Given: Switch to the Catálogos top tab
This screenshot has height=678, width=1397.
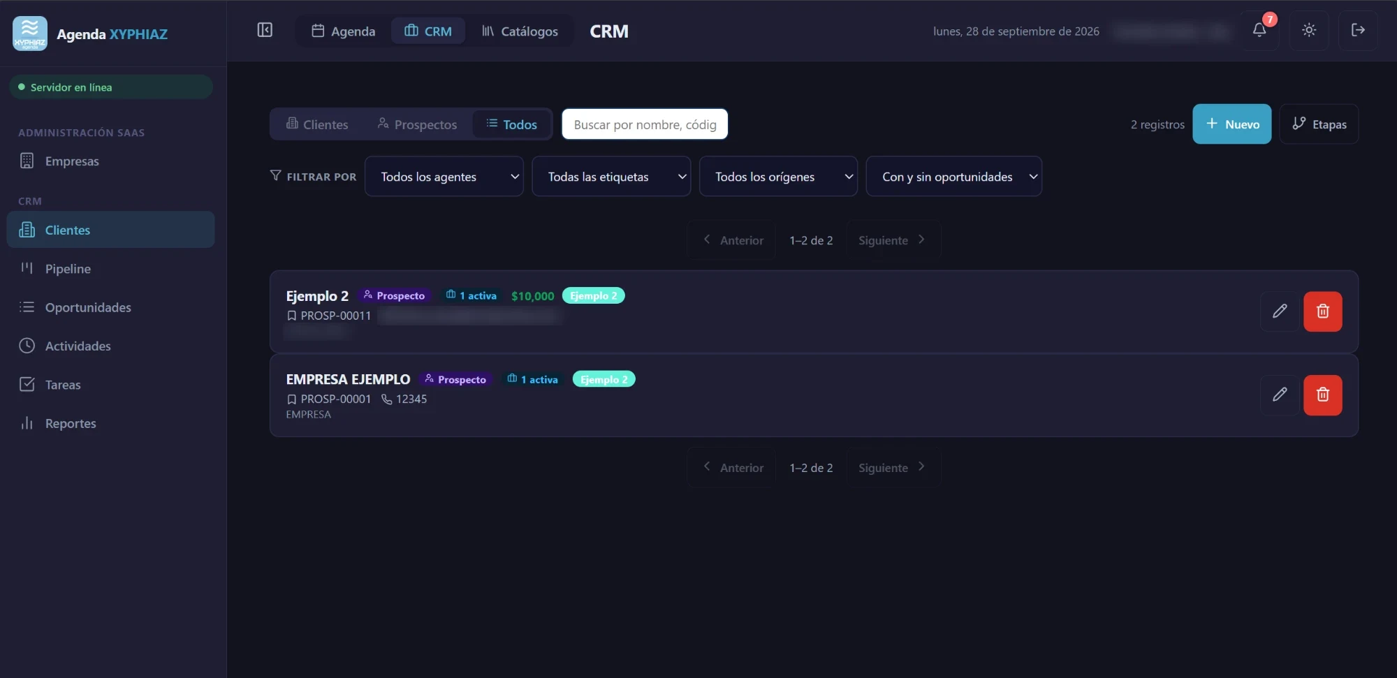Looking at the screenshot, I should 520,31.
